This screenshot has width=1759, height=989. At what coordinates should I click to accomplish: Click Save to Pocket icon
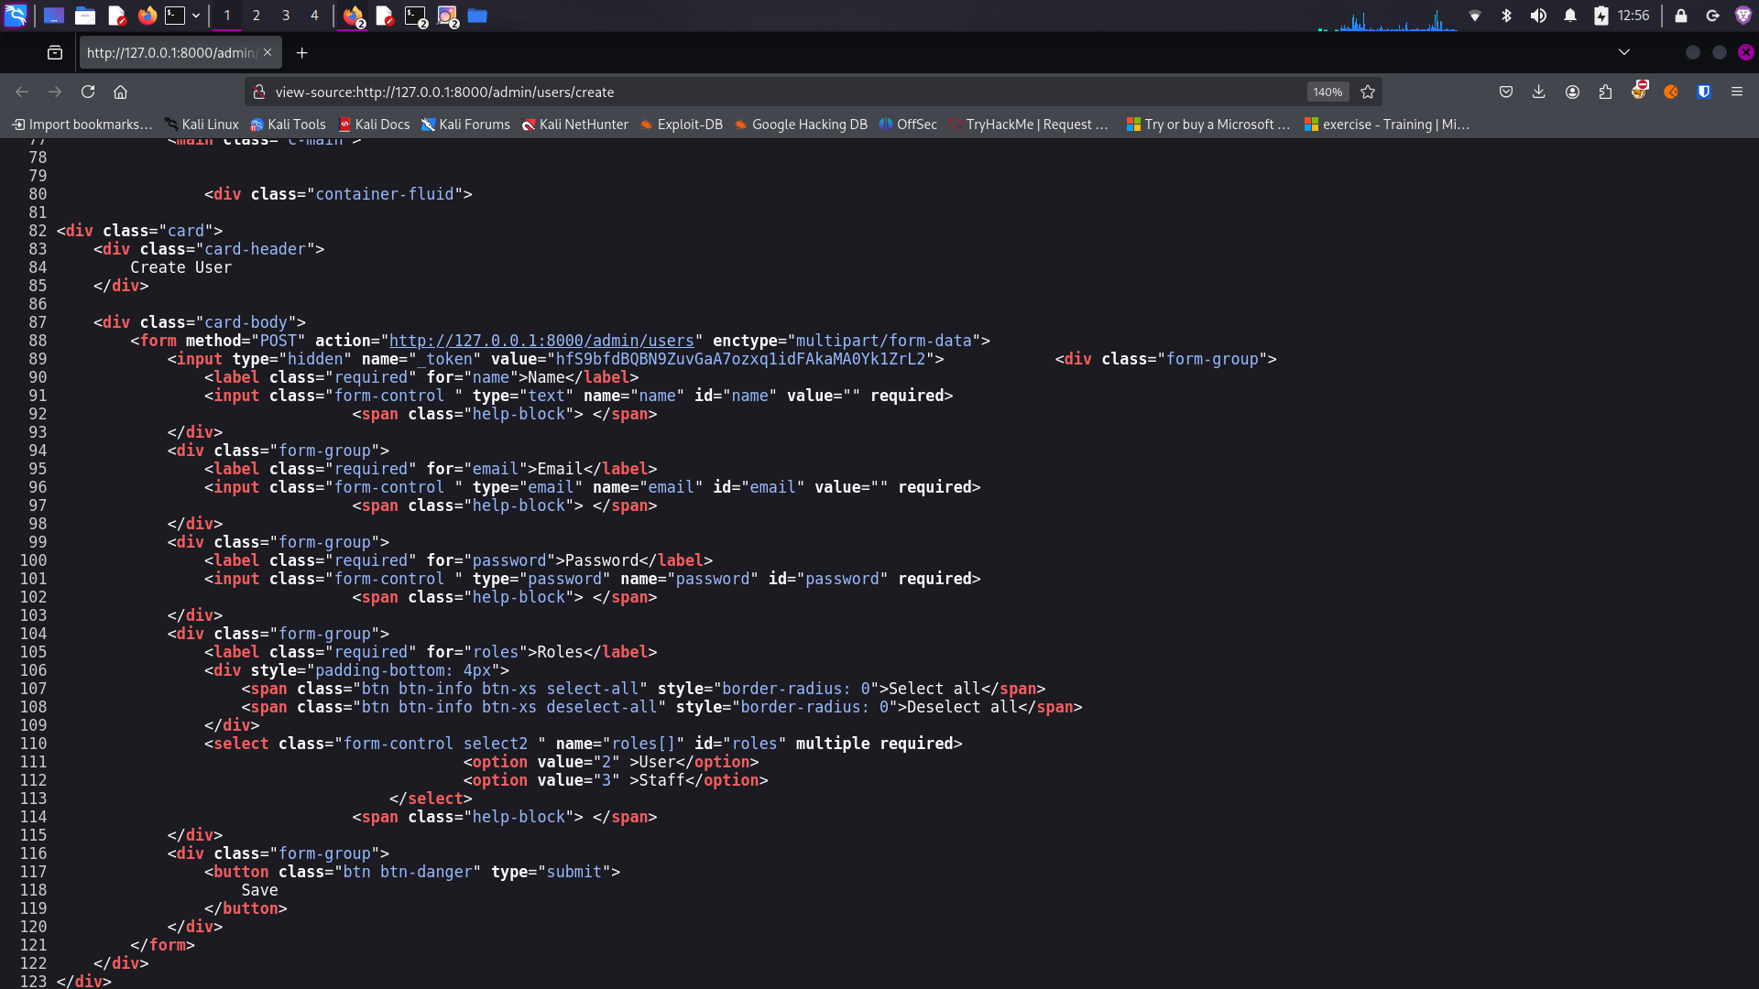pyautogui.click(x=1506, y=92)
